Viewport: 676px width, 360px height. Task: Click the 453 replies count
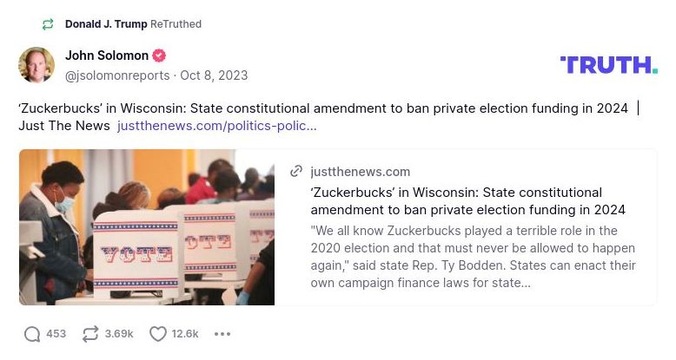click(x=56, y=334)
